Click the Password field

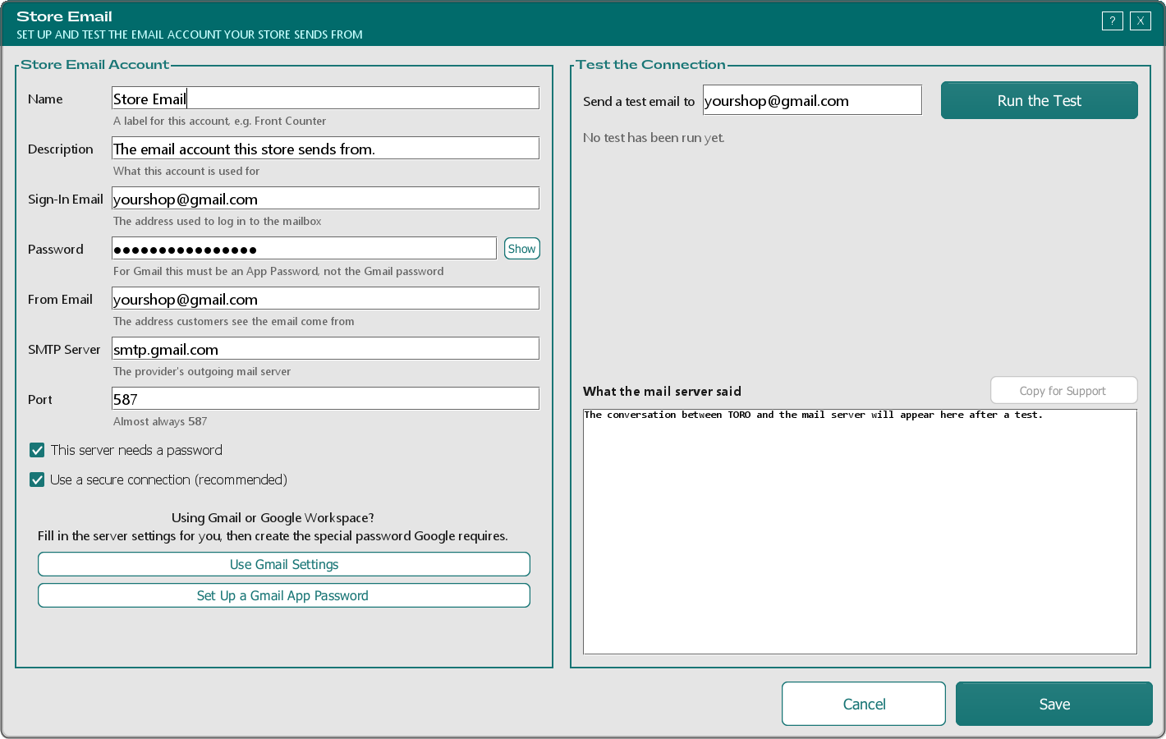(304, 249)
